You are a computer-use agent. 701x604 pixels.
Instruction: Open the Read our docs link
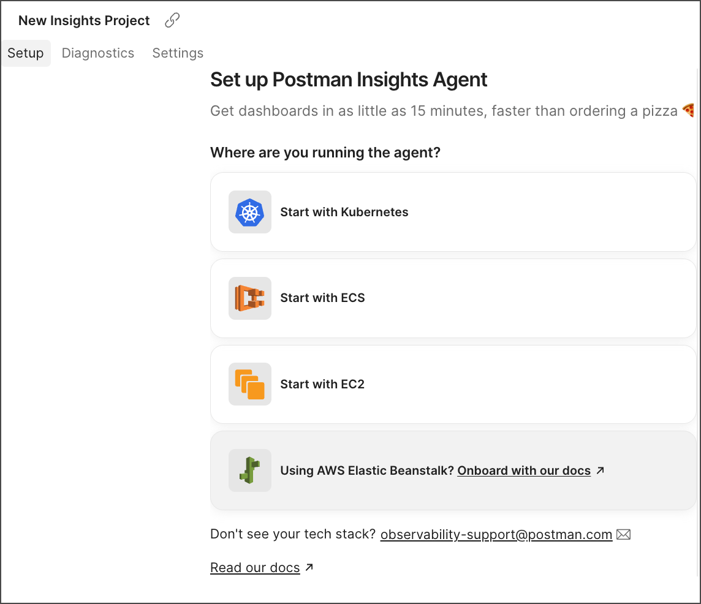coord(255,568)
